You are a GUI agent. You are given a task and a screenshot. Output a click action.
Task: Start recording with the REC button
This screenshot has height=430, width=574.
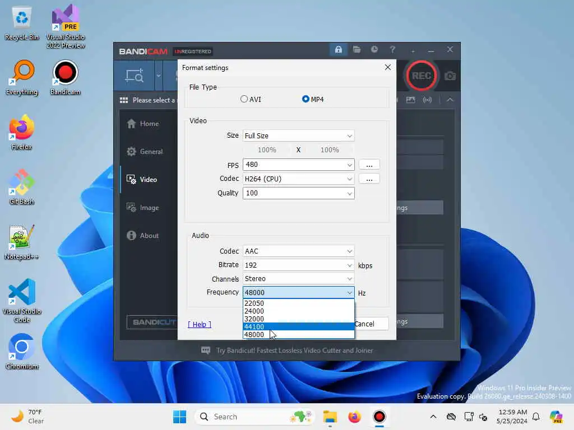click(421, 76)
